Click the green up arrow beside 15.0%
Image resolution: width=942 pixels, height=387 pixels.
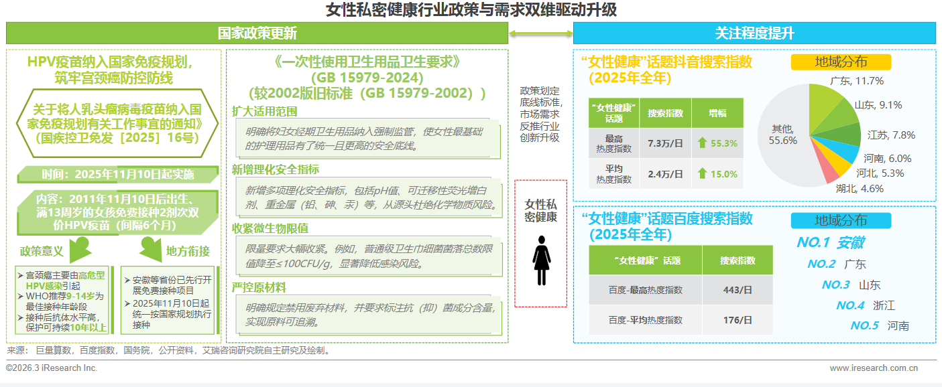tap(702, 173)
